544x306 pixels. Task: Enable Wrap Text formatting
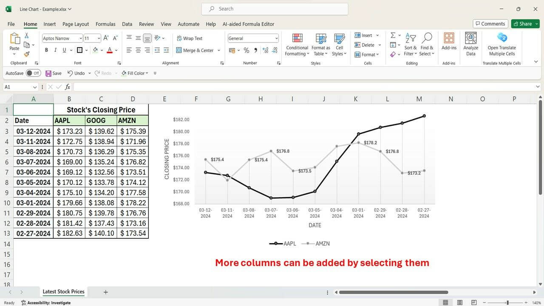pyautogui.click(x=190, y=38)
